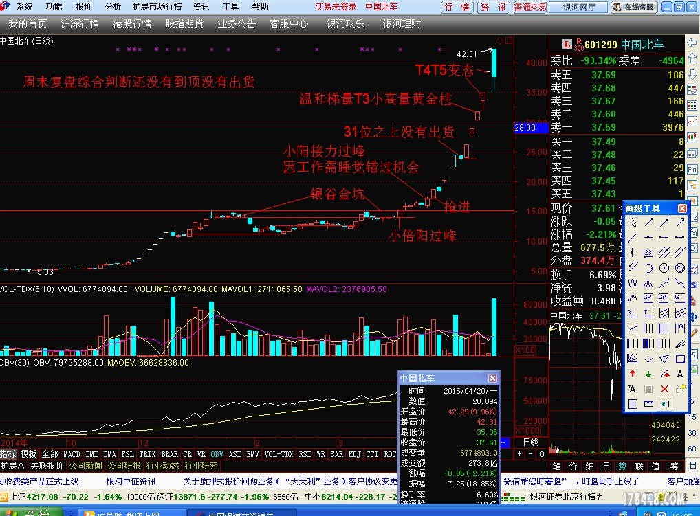
Task: Switch to the MACD indicator
Action: pos(72,454)
